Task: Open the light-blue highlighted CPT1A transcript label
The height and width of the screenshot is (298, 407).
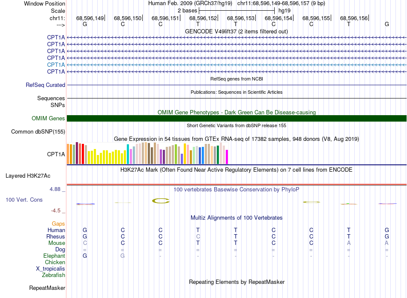Action: (56, 65)
